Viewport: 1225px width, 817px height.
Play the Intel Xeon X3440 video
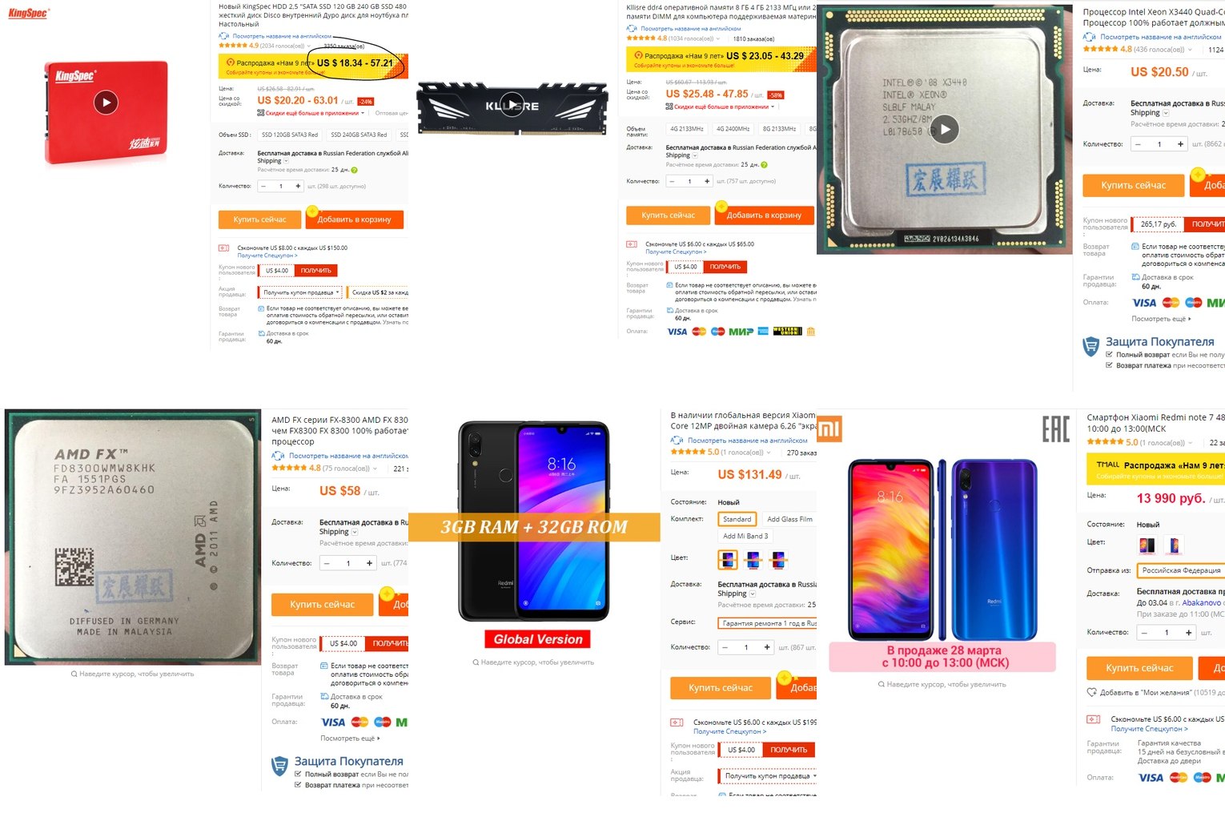pos(945,130)
